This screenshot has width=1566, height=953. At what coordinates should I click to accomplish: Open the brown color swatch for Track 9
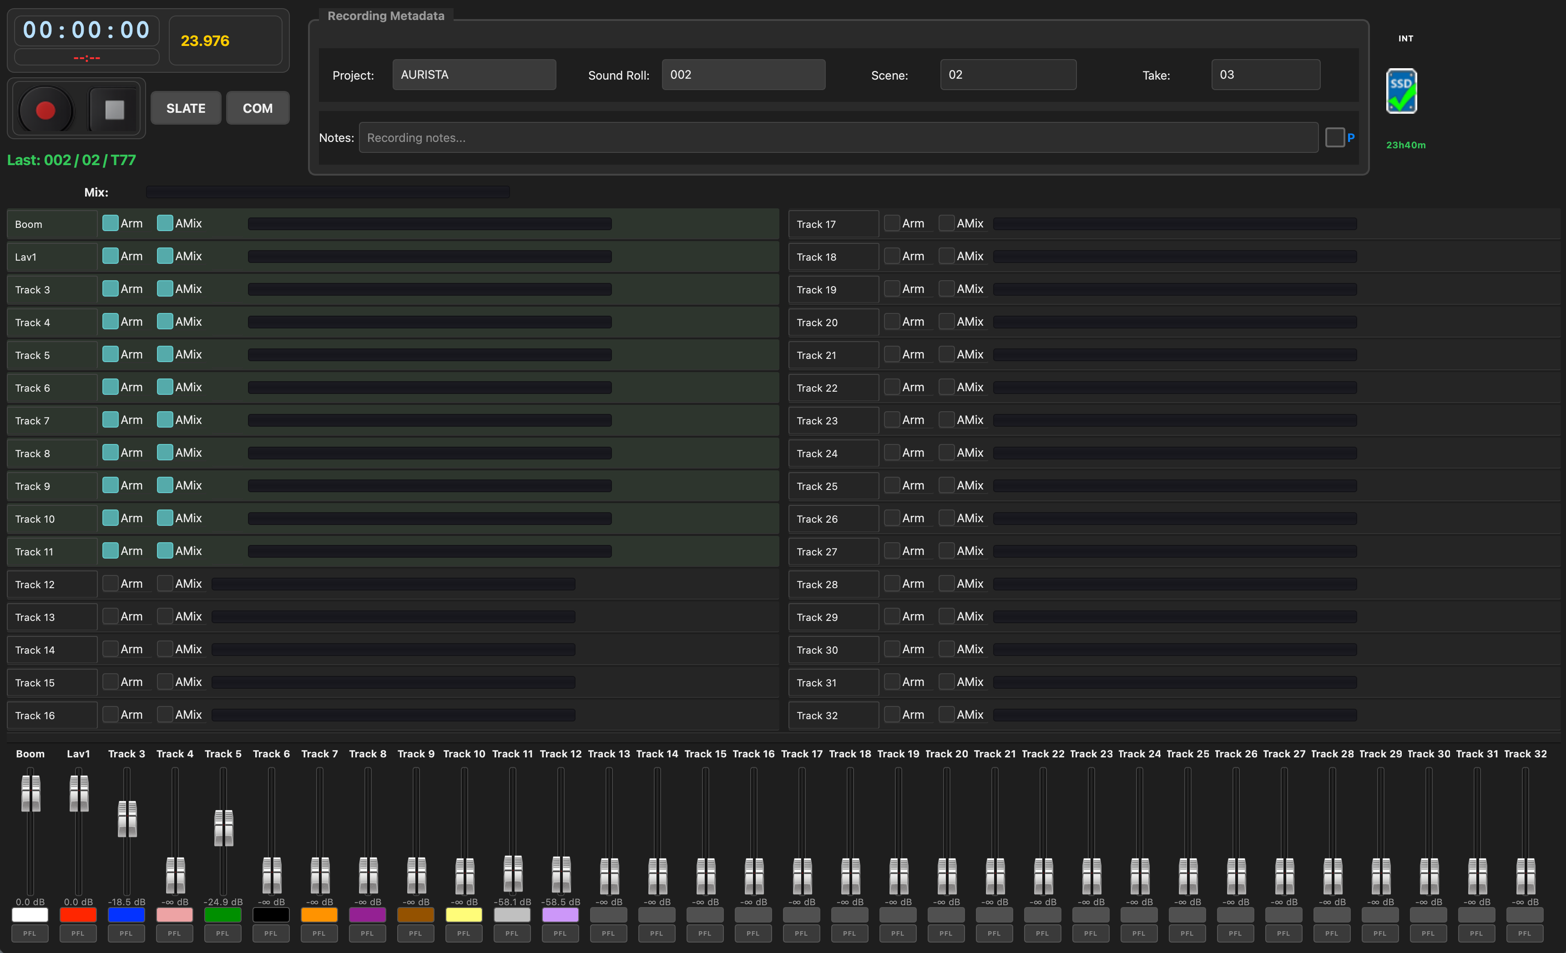tap(416, 915)
